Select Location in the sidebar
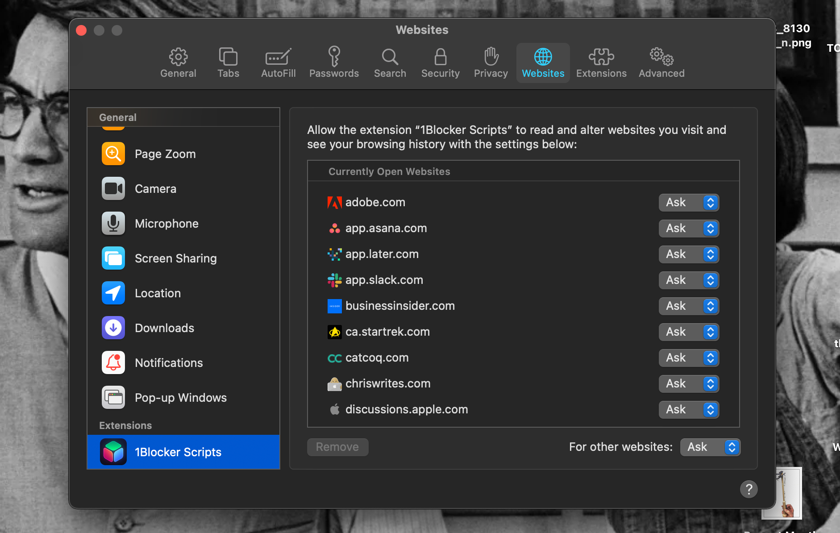840x533 pixels. [x=183, y=293]
